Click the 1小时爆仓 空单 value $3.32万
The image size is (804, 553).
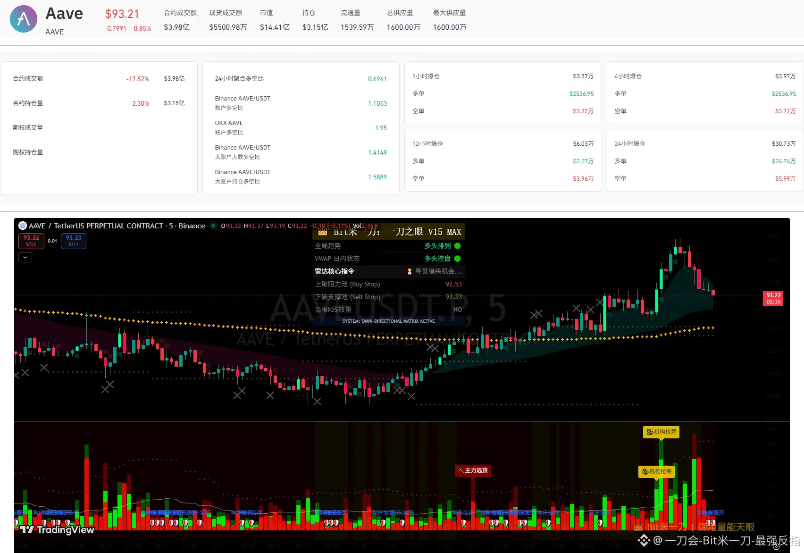pyautogui.click(x=583, y=111)
